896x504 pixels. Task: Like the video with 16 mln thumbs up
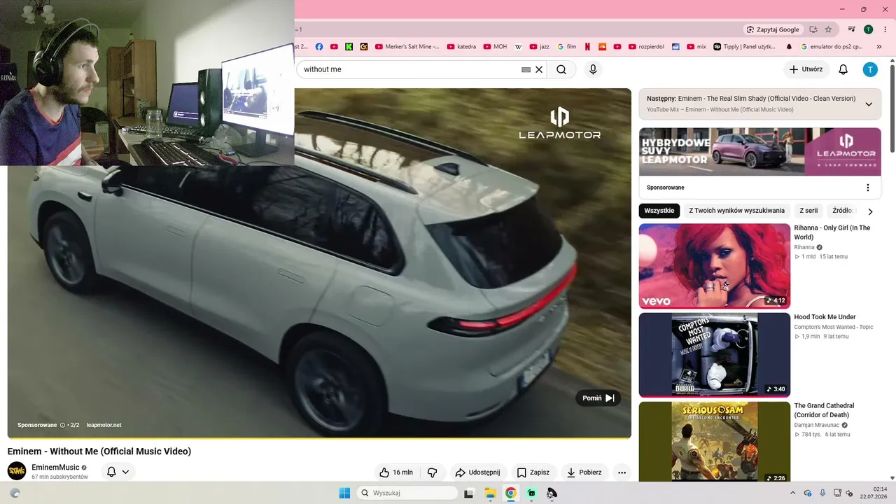395,472
